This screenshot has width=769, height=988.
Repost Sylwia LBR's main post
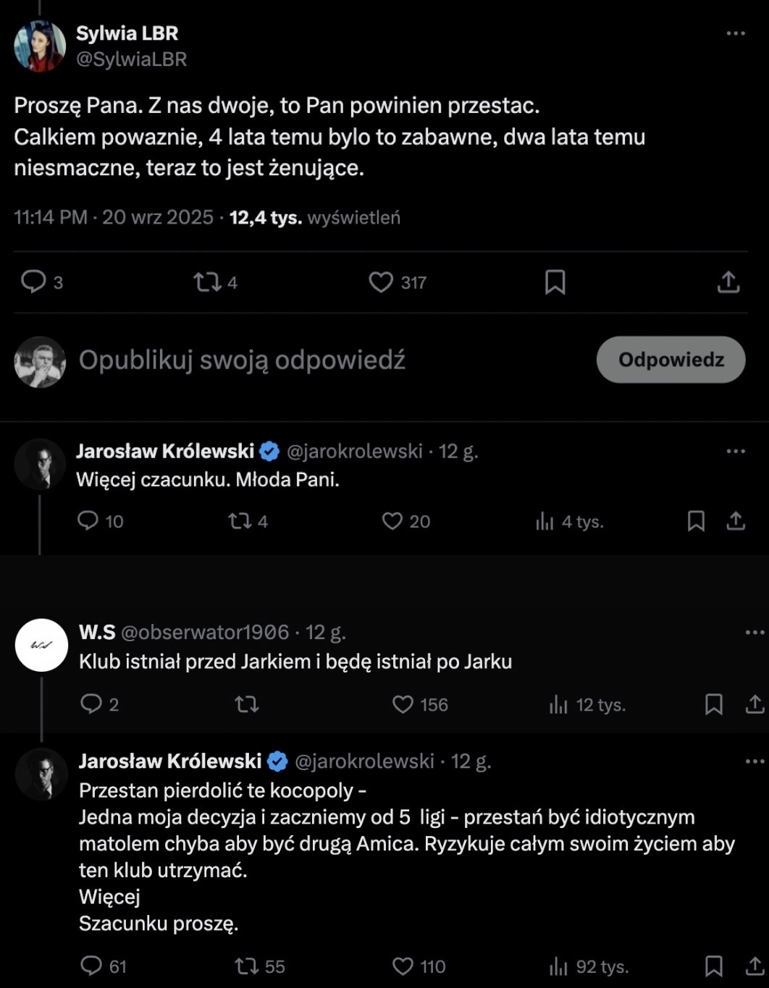click(207, 282)
